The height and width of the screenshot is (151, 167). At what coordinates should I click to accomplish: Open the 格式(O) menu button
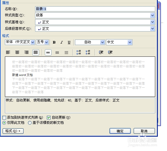tap(13, 131)
